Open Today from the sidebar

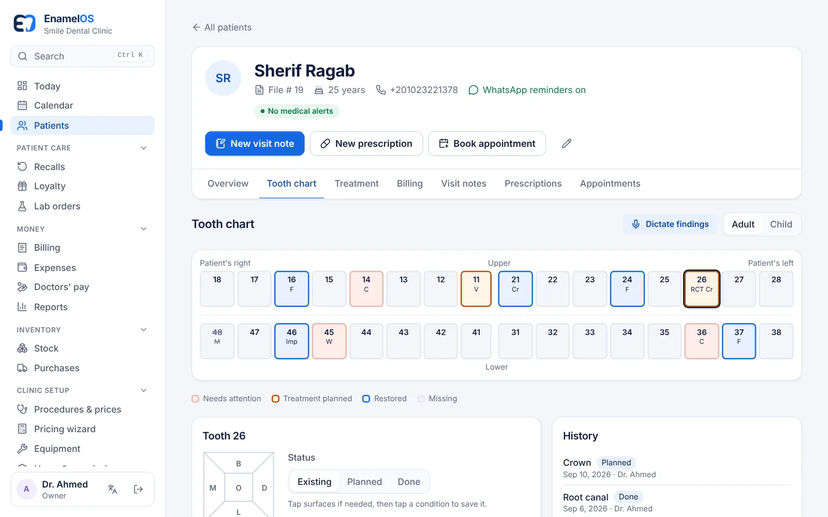82,86
